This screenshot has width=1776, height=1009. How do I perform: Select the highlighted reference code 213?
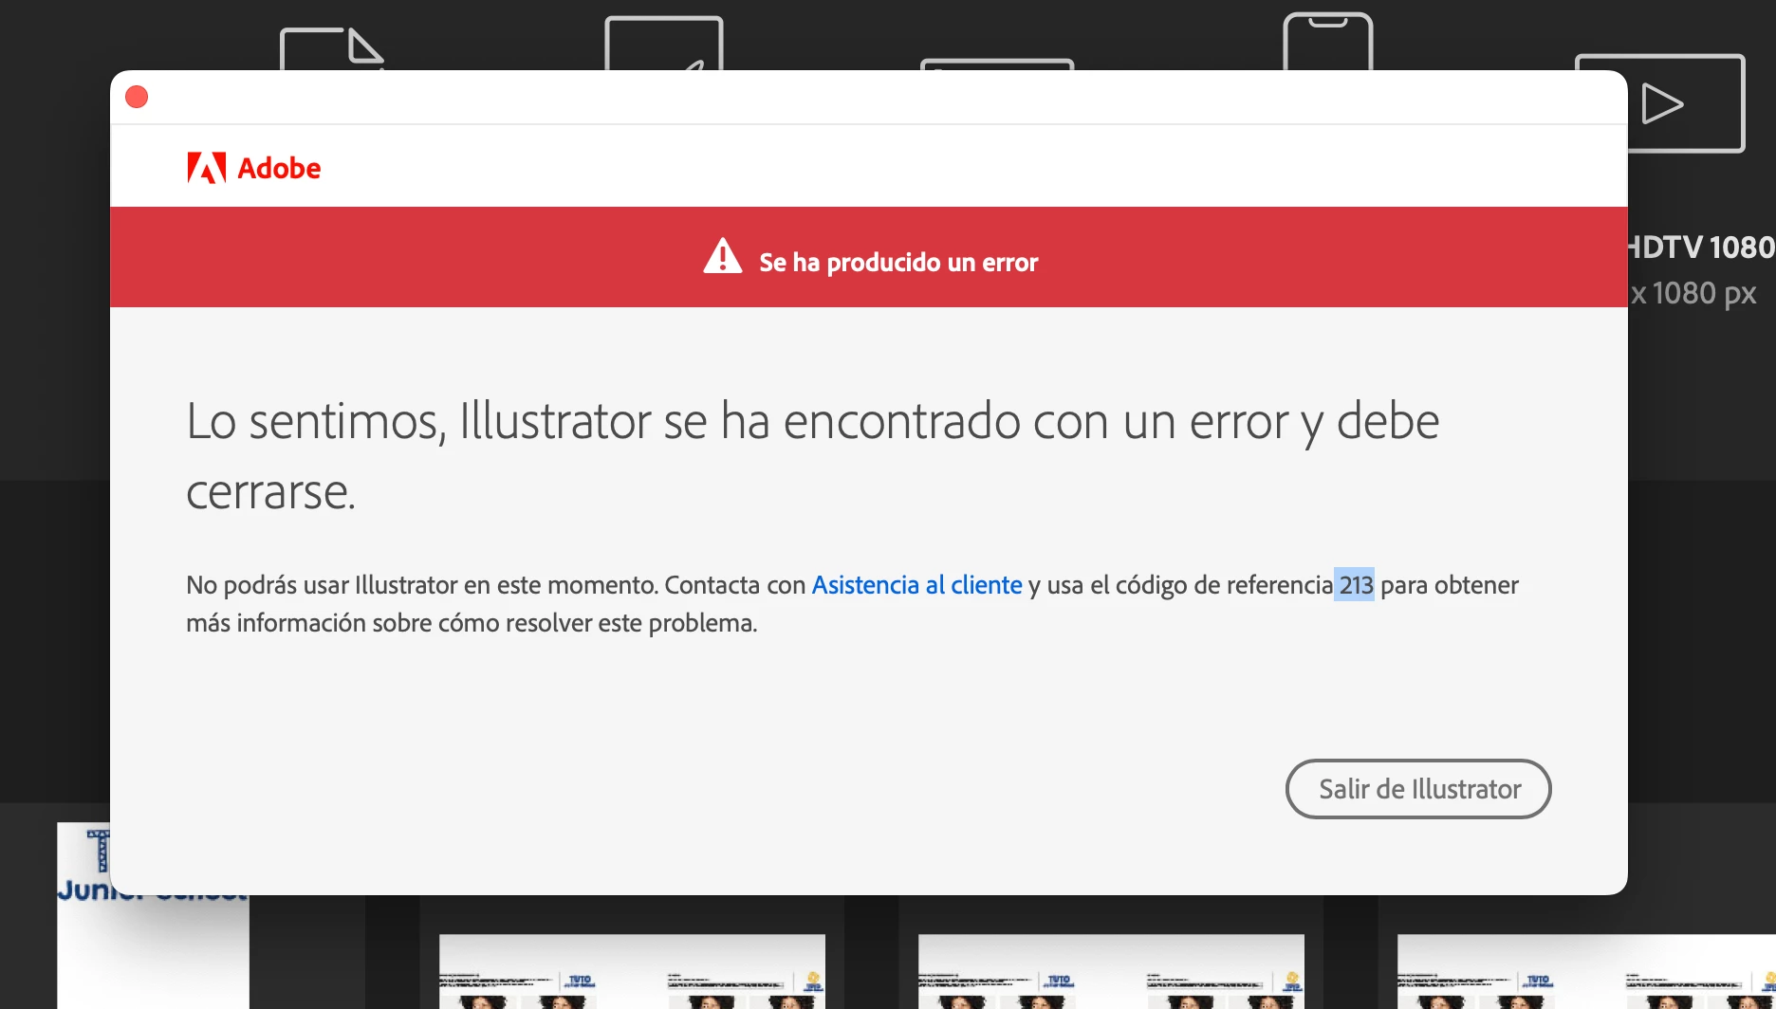pos(1355,585)
